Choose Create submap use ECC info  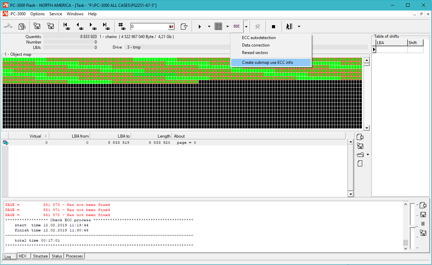pyautogui.click(x=271, y=63)
